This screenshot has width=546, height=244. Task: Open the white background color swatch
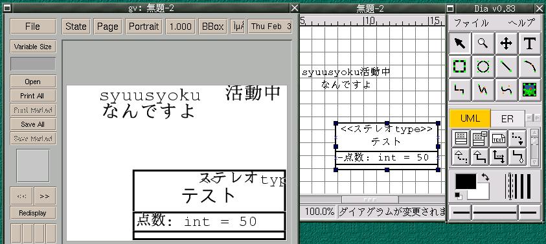pos(483,194)
